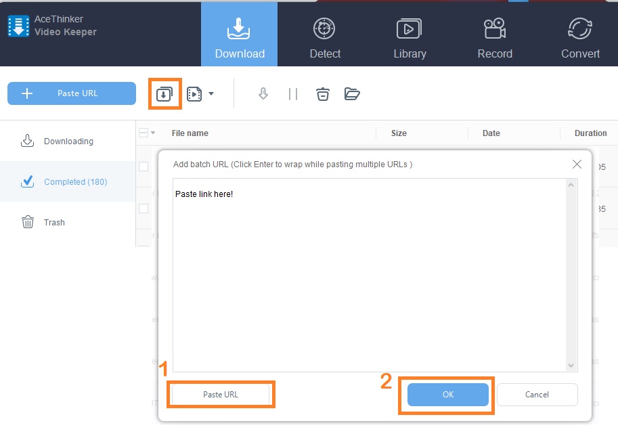
Task: Check the select-all checkbox above file list
Action: point(145,133)
